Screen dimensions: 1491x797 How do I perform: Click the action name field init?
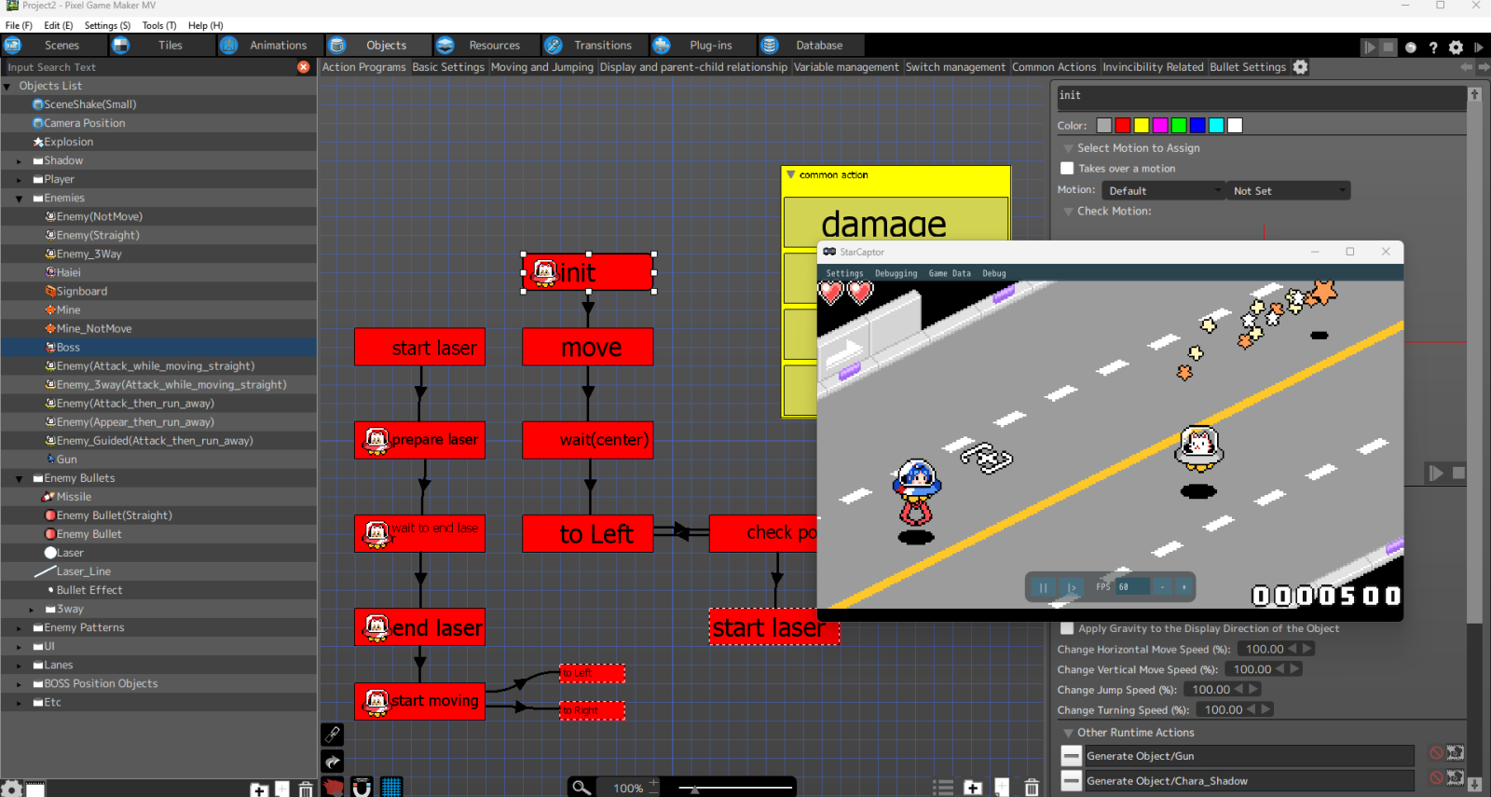[x=1261, y=98]
